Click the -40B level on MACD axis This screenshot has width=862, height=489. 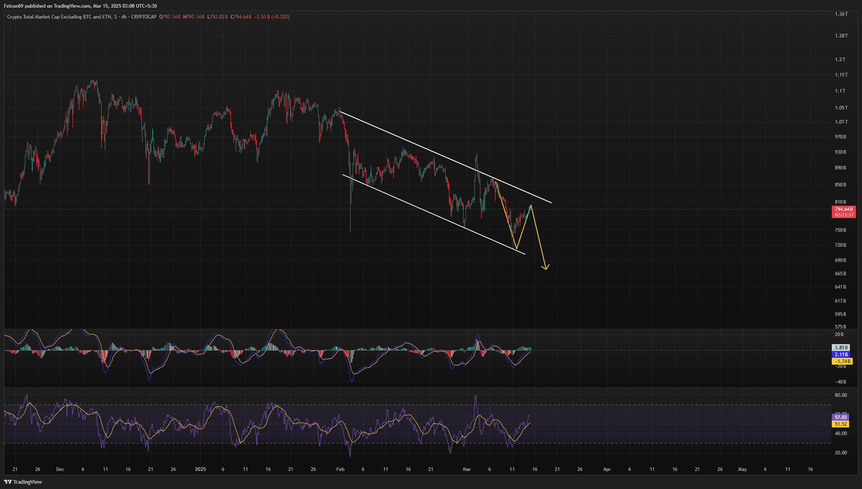pos(840,382)
